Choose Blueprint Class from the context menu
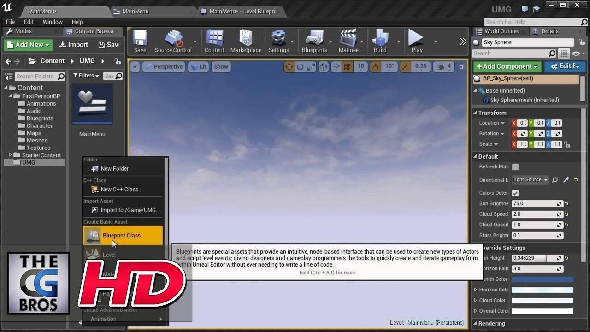 [x=123, y=236]
